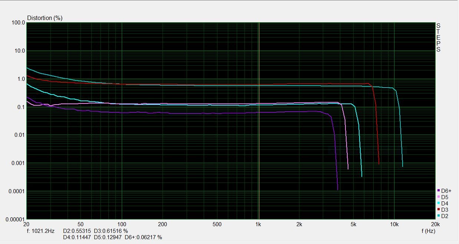Click the f (Hz) axis label
This screenshot has width=459, height=244.
tap(428, 231)
